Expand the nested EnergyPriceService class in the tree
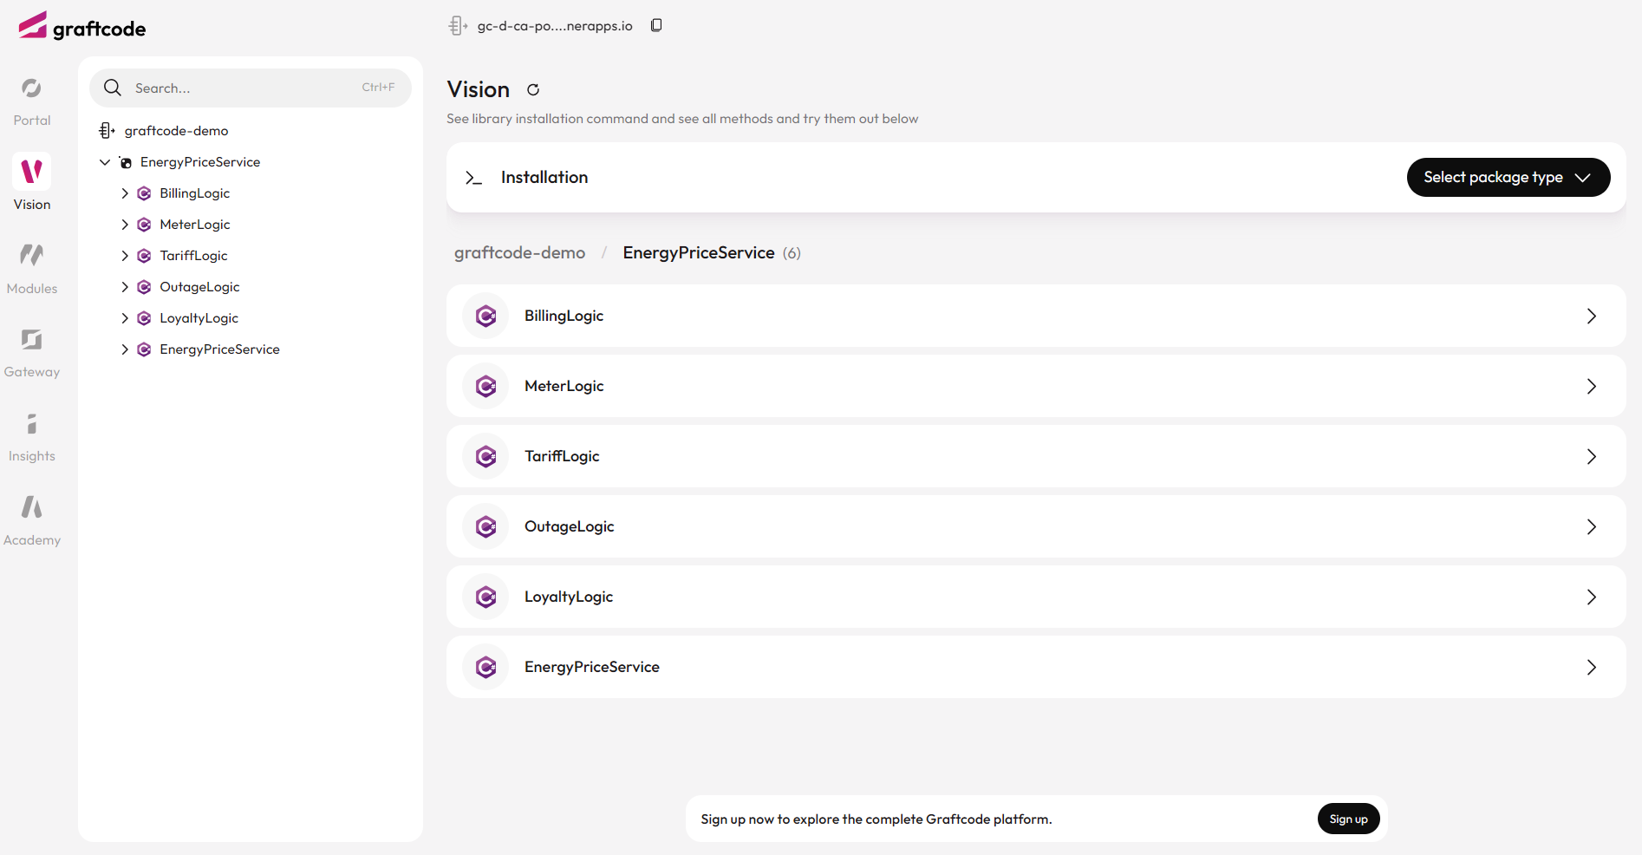The width and height of the screenshot is (1642, 855). click(125, 349)
